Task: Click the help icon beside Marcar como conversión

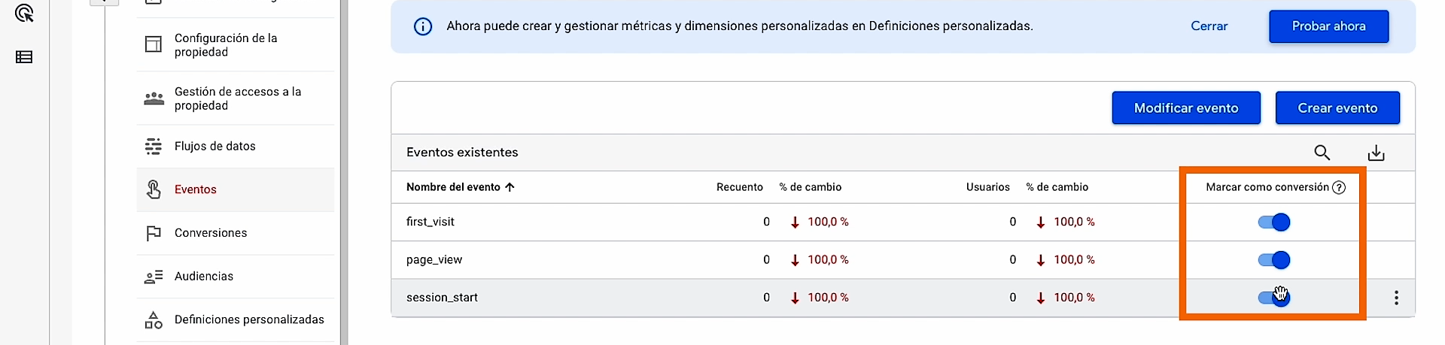Action: tap(1339, 187)
